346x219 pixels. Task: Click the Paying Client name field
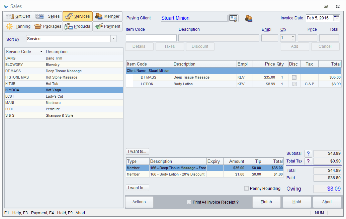click(194, 18)
